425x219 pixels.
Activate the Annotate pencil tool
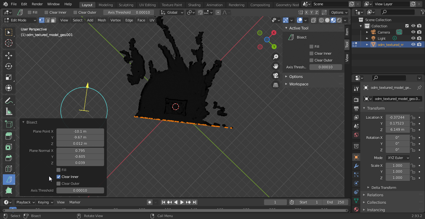[9, 101]
